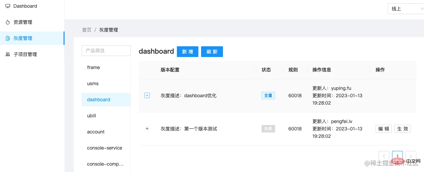Expand the 第一个版本测试 row
Screen dimensions: 424x172
pos(147,129)
